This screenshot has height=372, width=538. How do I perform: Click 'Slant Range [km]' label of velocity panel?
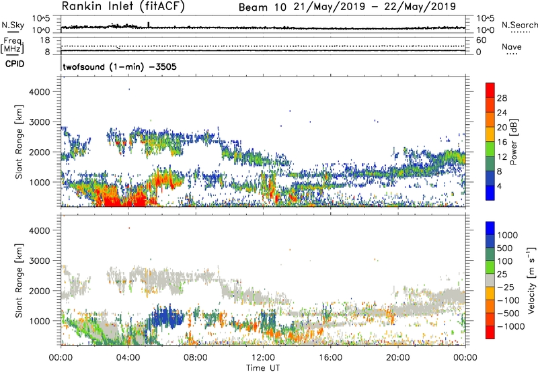19,281
